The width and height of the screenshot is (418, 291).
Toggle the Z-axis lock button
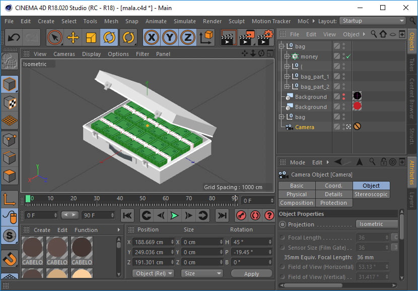click(x=188, y=37)
